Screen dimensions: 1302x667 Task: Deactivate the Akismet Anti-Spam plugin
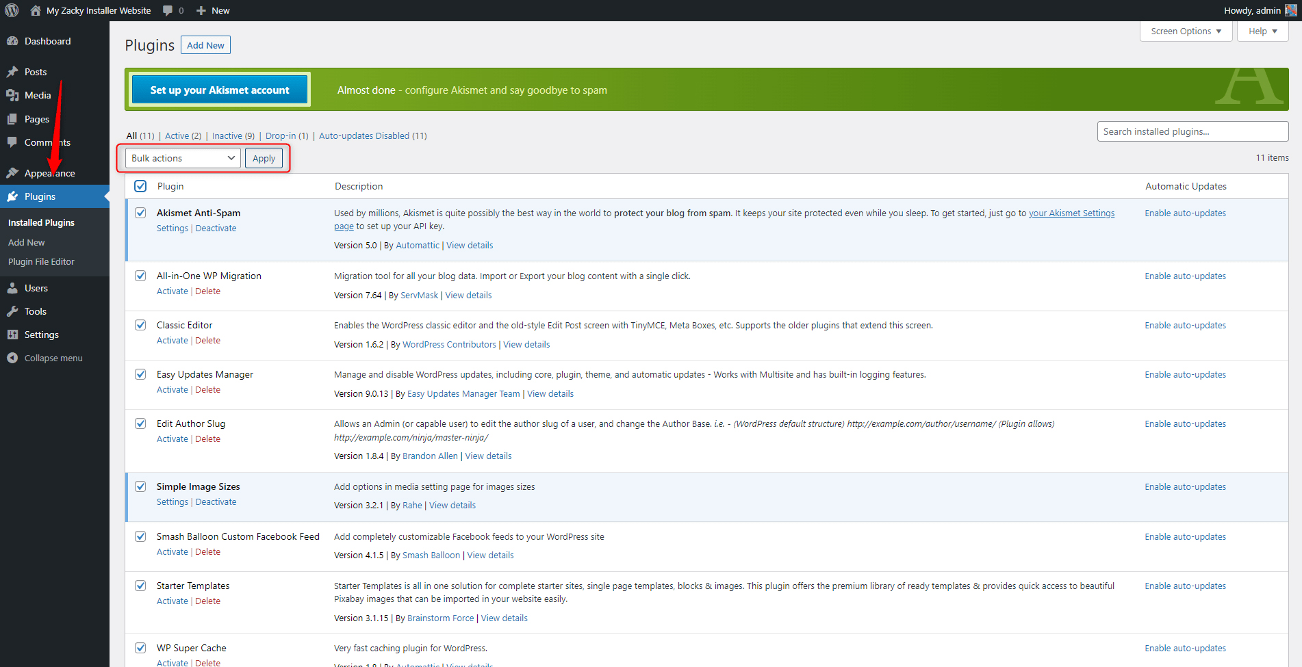(x=216, y=228)
